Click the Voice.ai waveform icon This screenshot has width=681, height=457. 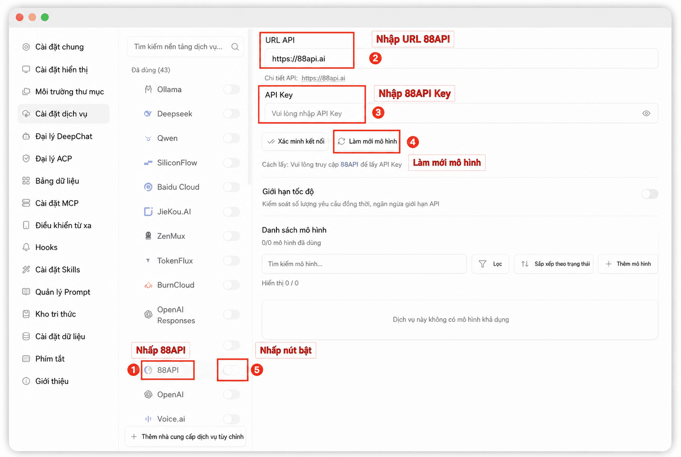(x=148, y=419)
